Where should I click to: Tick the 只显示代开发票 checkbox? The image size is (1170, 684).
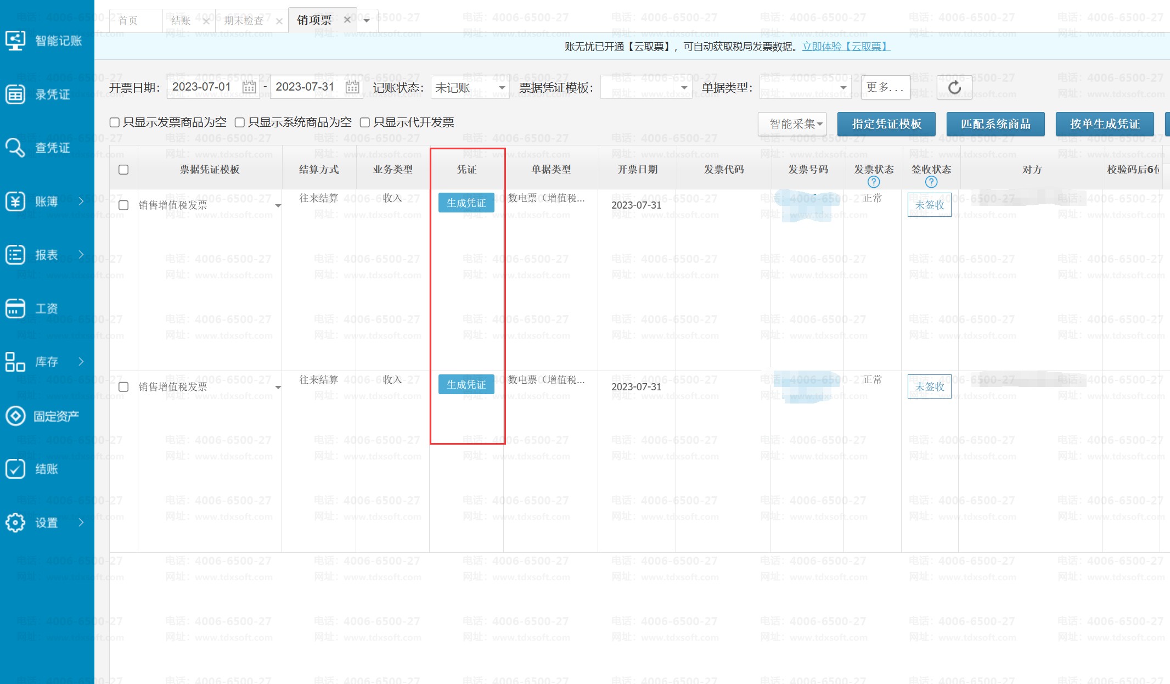tap(364, 122)
